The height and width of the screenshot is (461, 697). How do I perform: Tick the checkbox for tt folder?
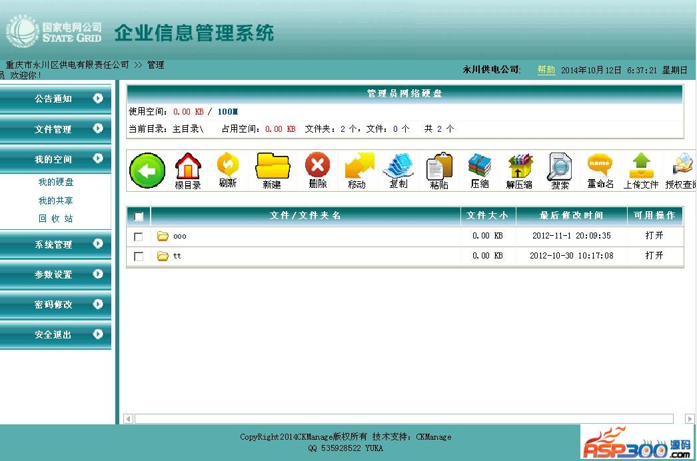(138, 256)
